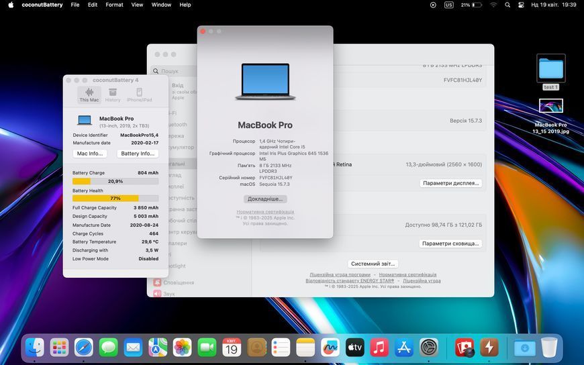The height and width of the screenshot is (365, 584).
Task: Open Contacts from the Dock
Action: 256,348
